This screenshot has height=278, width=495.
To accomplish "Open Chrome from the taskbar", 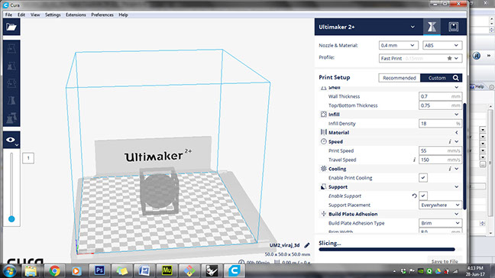I will 54,271.
